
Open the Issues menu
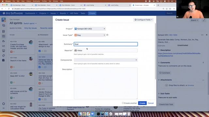point(54,13)
